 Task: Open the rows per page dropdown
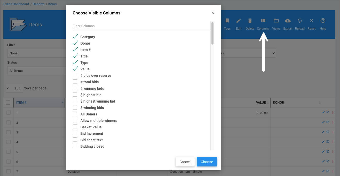(x=14, y=88)
